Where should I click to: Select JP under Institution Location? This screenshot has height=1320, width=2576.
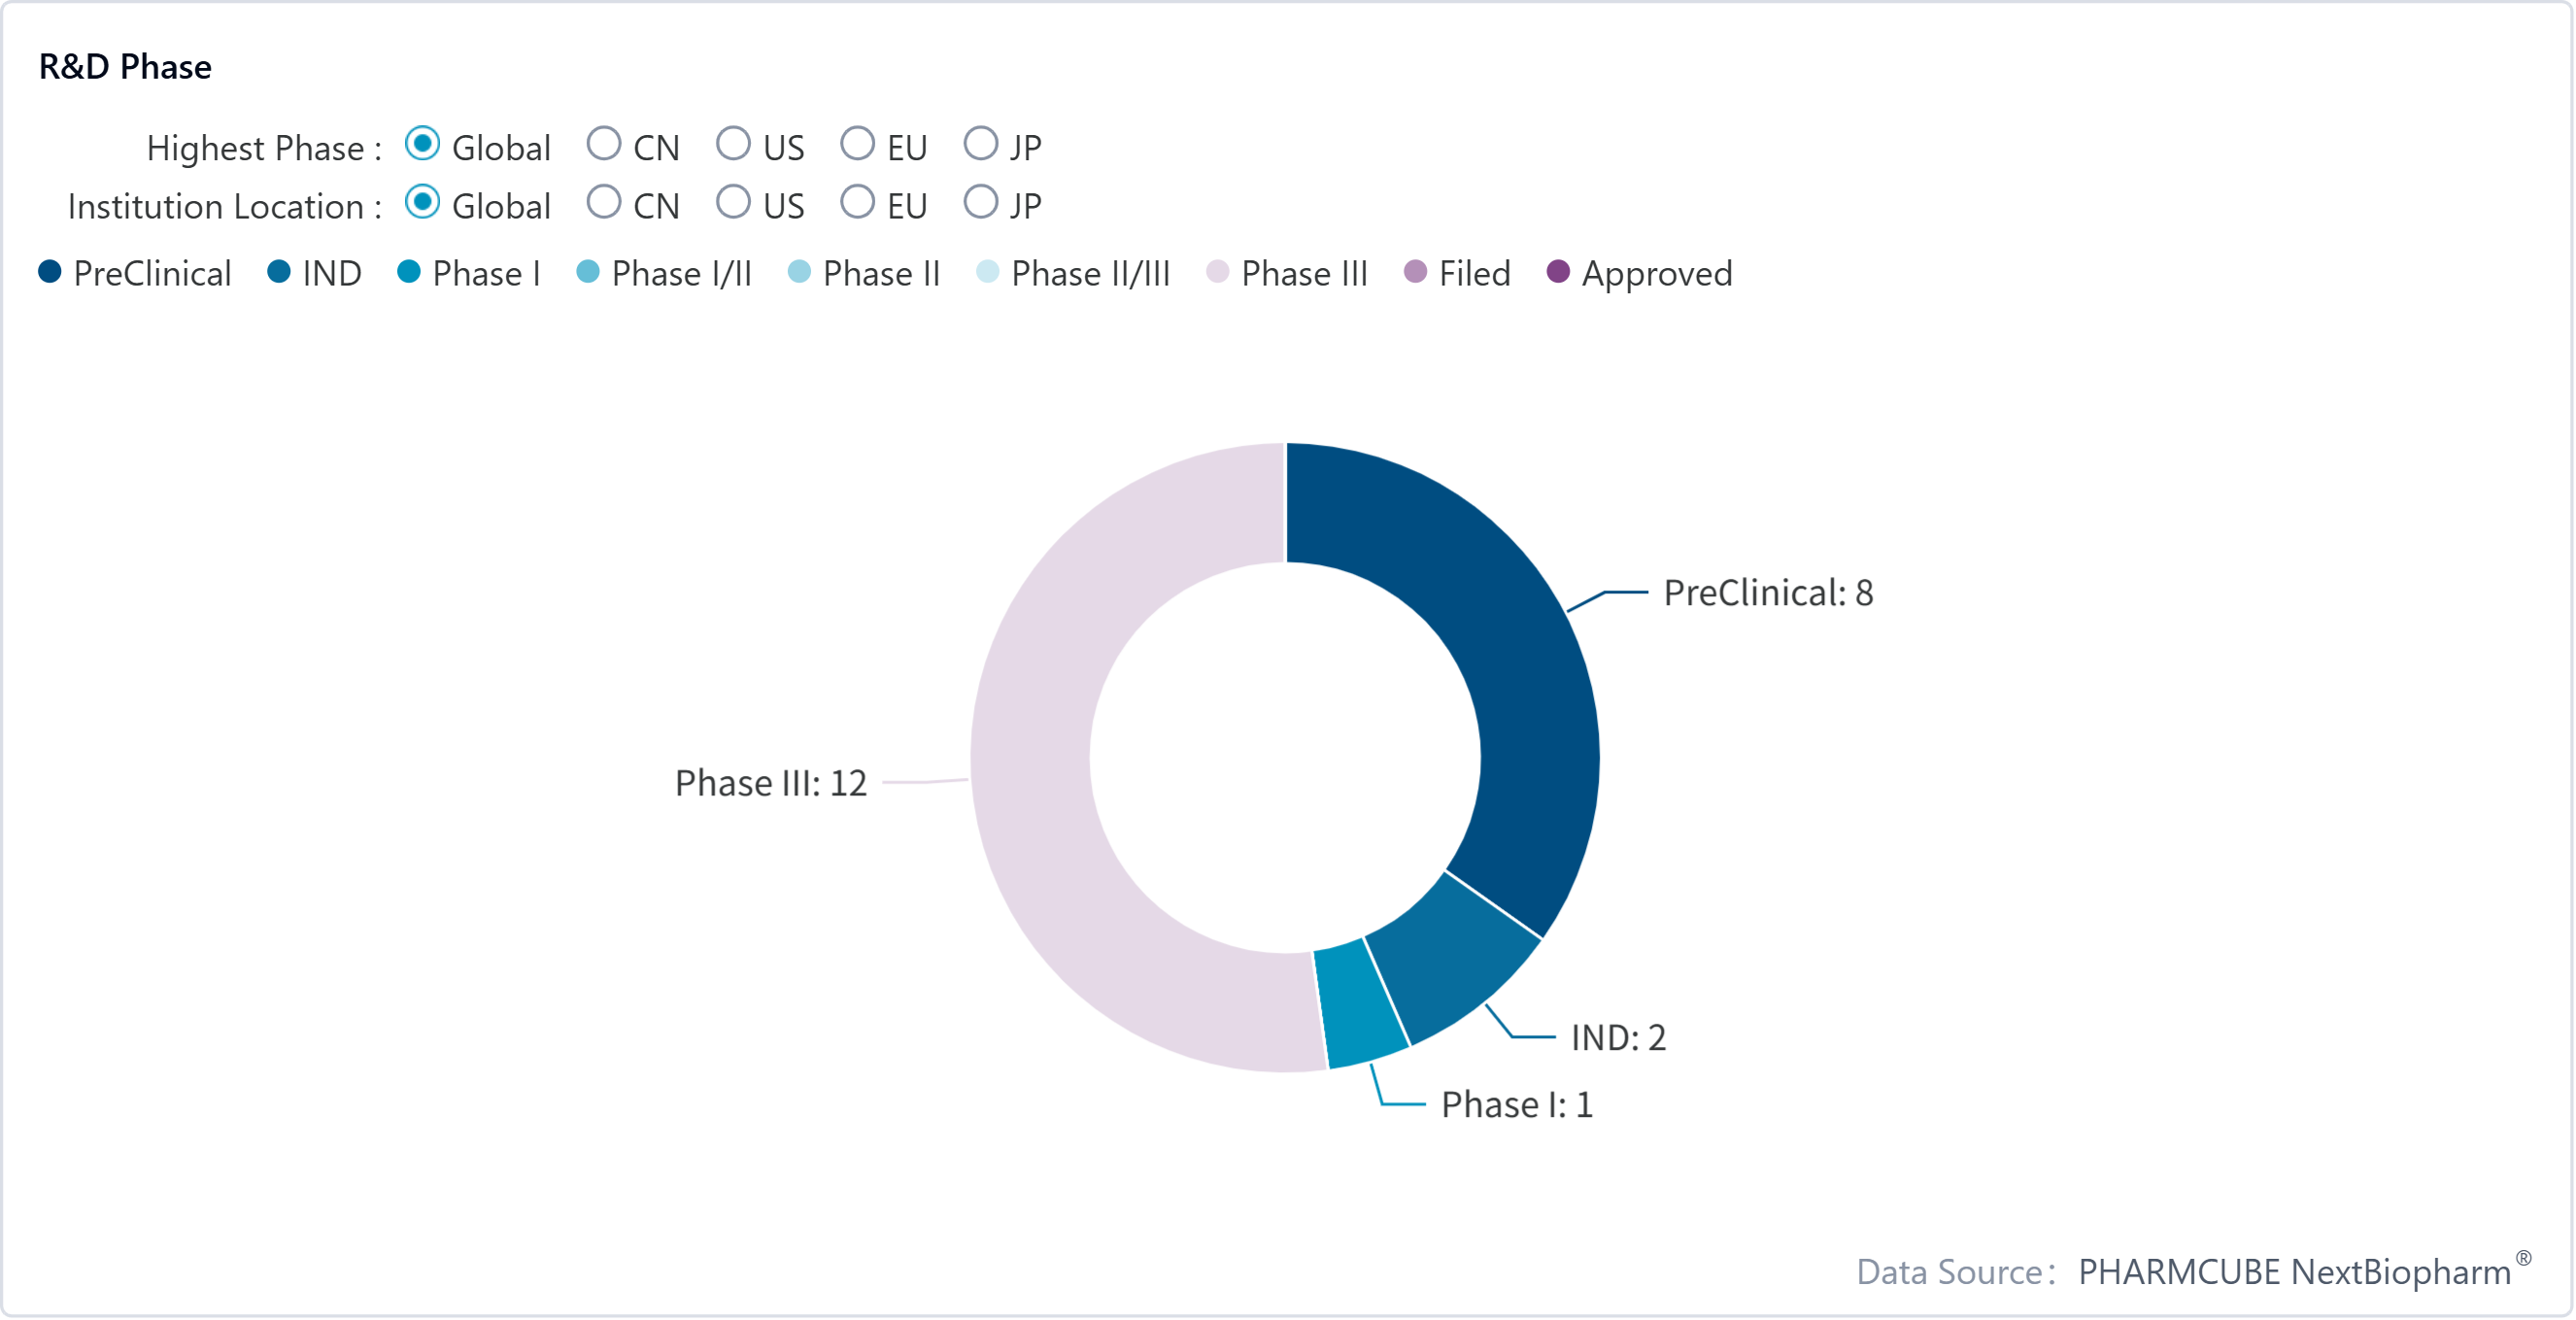click(x=980, y=202)
